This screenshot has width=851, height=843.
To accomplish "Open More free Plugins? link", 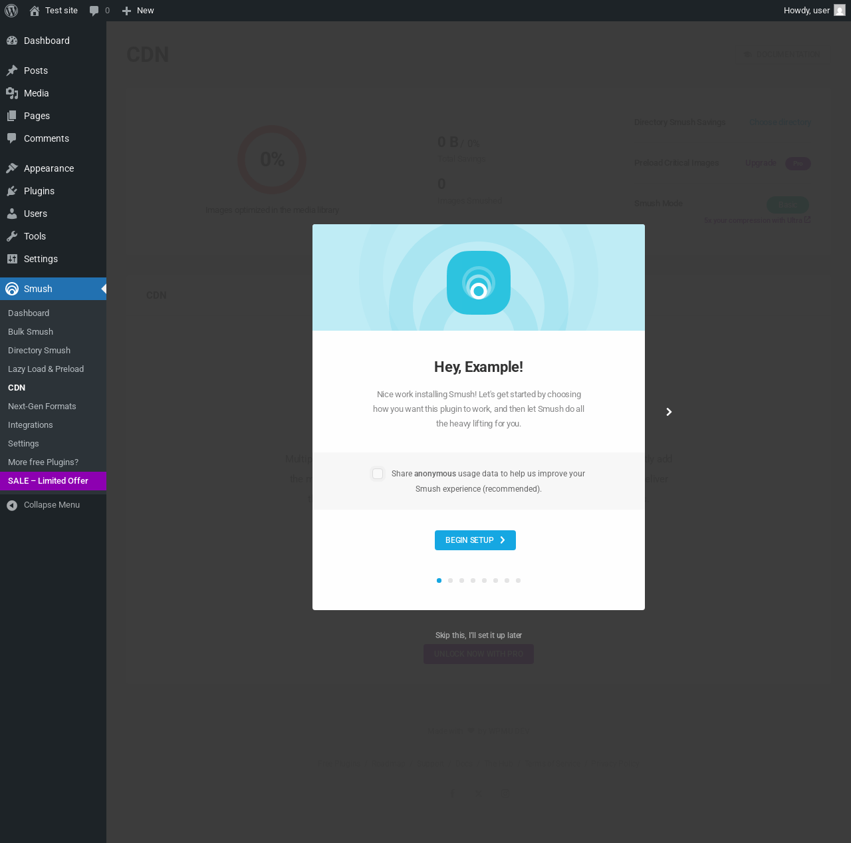I will point(53,462).
